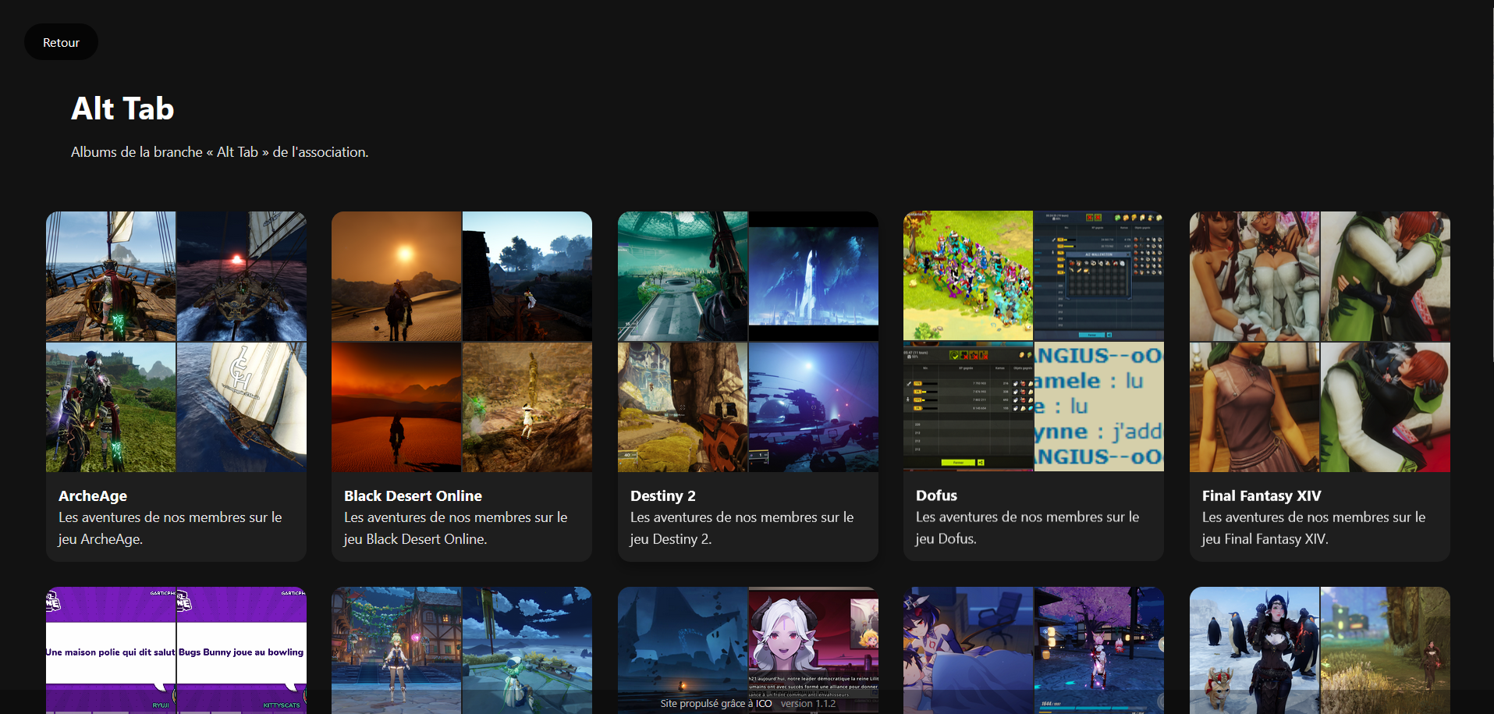Open ArcheAge thumbnail of white sail with emblem

coord(241,407)
